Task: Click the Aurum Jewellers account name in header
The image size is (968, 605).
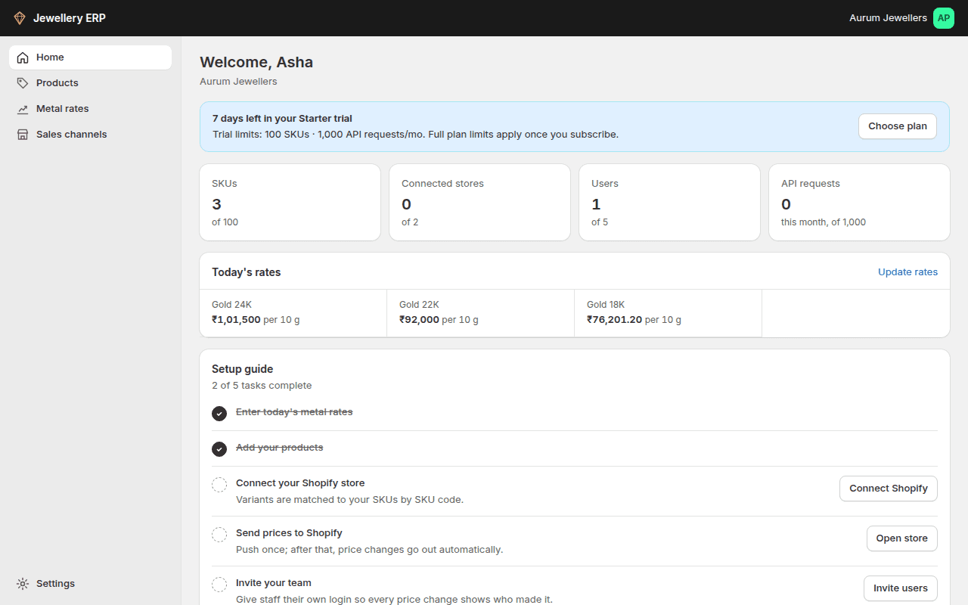Action: pyautogui.click(x=888, y=18)
